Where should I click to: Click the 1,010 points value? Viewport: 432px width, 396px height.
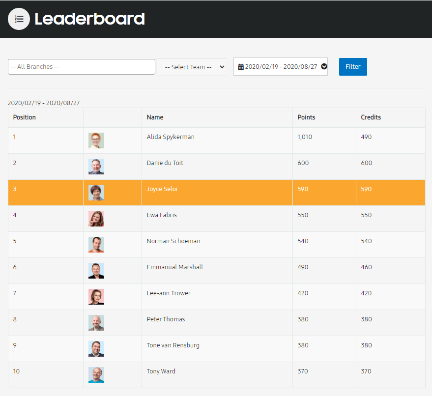305,137
